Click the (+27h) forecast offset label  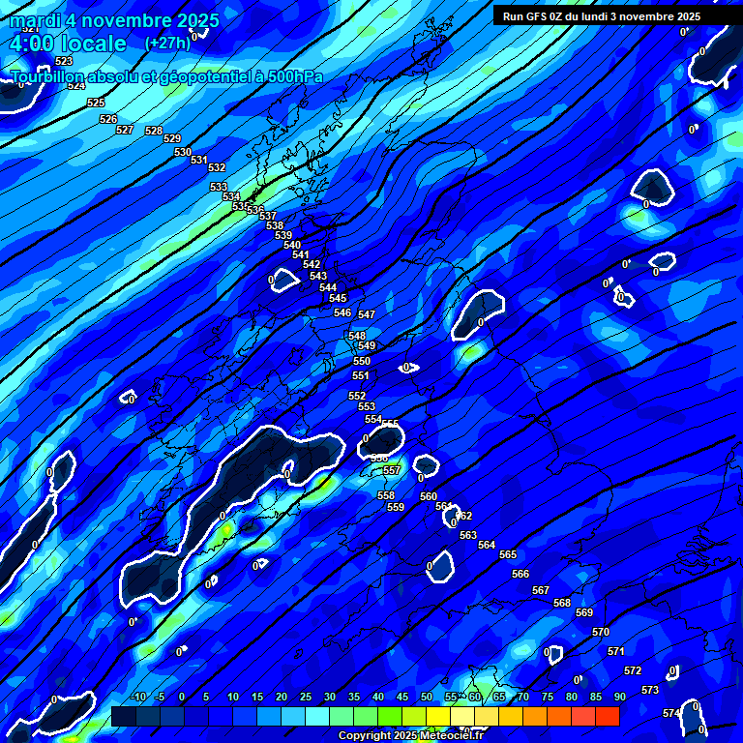coord(167,44)
